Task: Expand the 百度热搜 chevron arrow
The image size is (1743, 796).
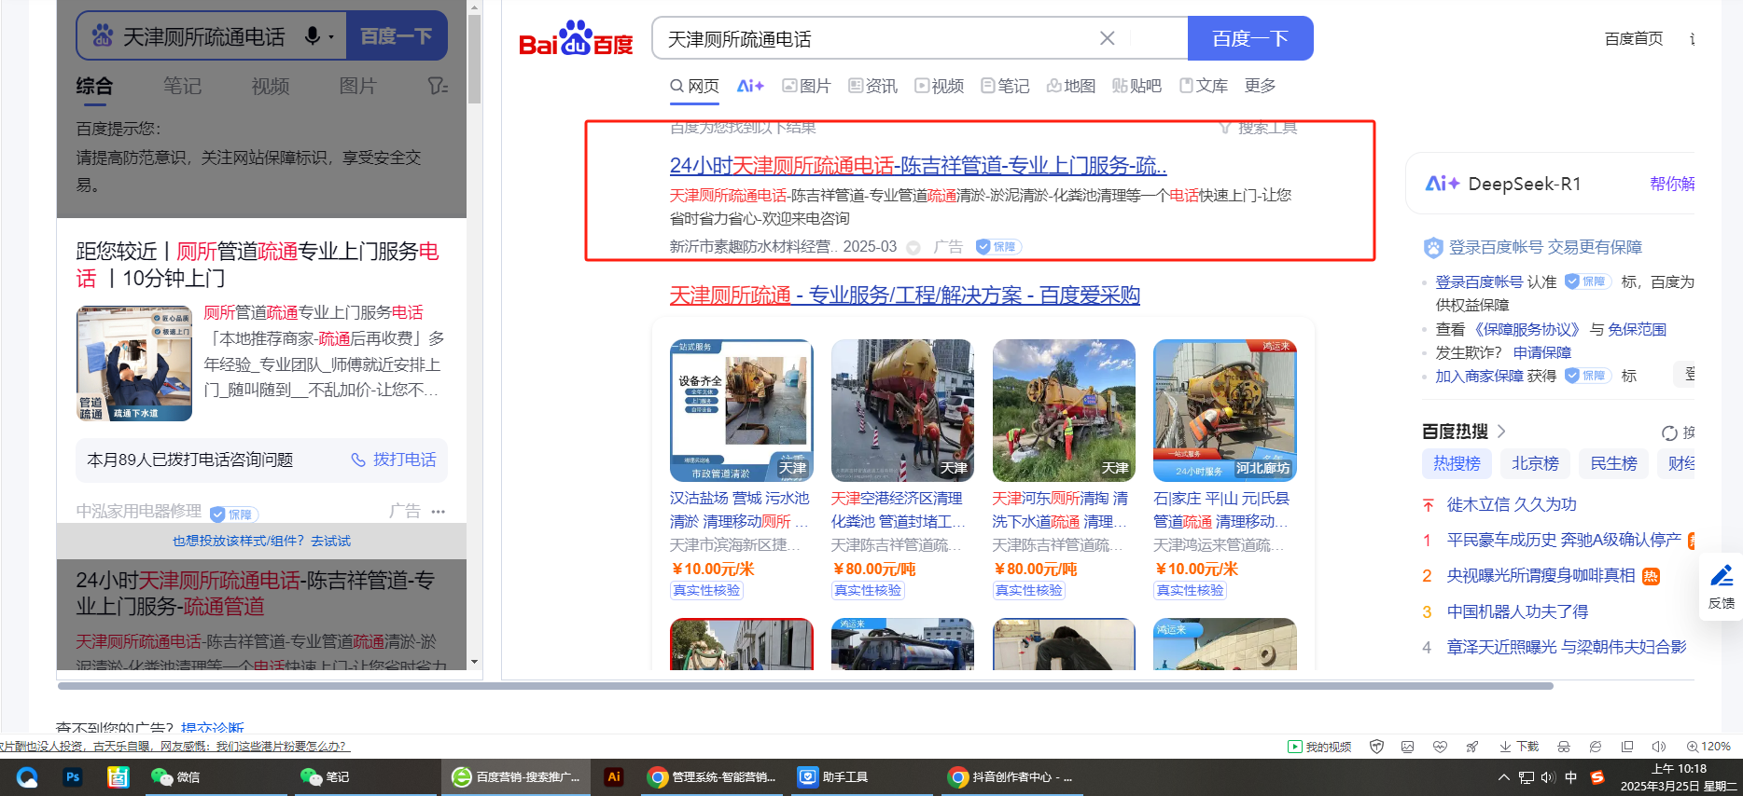Action: point(1501,432)
